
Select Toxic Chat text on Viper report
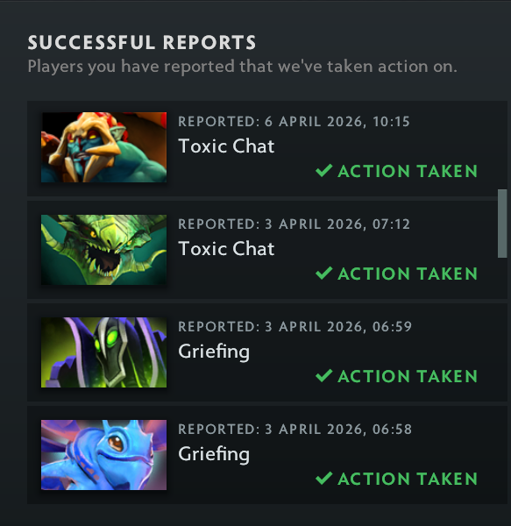pyautogui.click(x=226, y=249)
